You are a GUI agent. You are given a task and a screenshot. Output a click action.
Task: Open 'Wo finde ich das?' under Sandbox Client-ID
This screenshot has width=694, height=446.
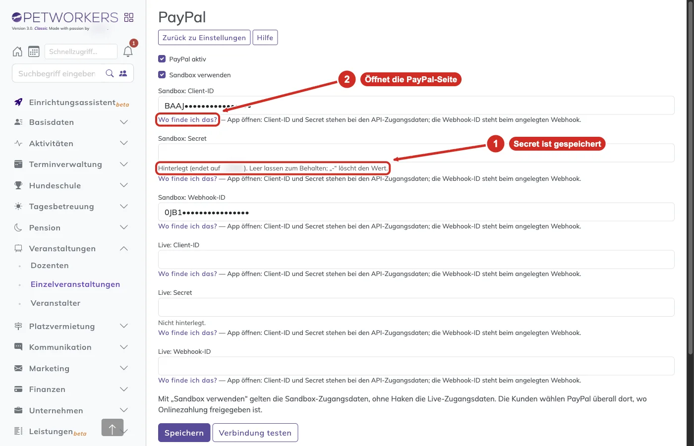tap(187, 119)
